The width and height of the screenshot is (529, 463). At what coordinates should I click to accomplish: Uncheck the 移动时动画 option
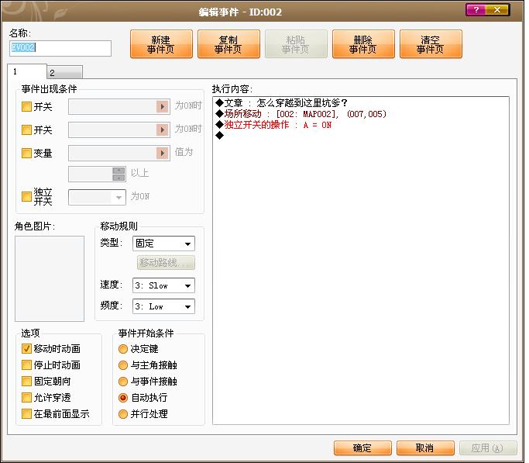pos(26,348)
